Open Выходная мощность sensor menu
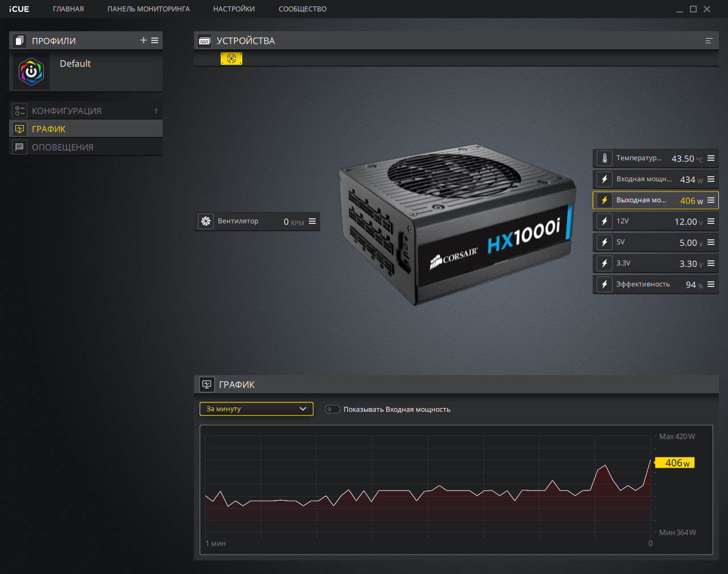The height and width of the screenshot is (574, 728). pyautogui.click(x=711, y=200)
